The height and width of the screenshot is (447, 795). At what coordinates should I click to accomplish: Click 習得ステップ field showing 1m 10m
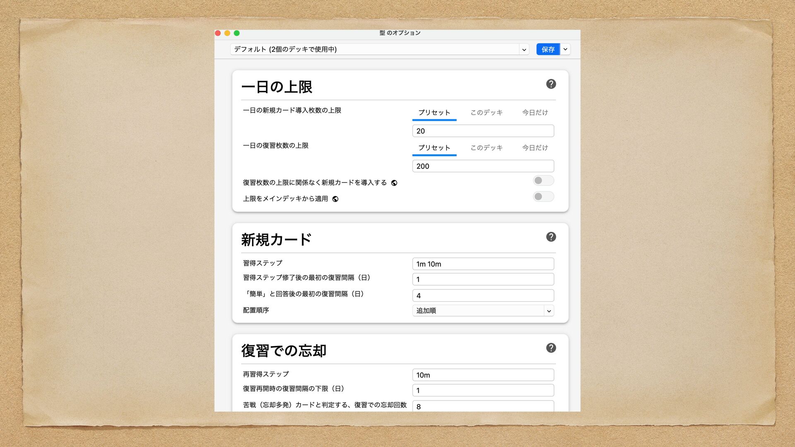click(x=483, y=264)
